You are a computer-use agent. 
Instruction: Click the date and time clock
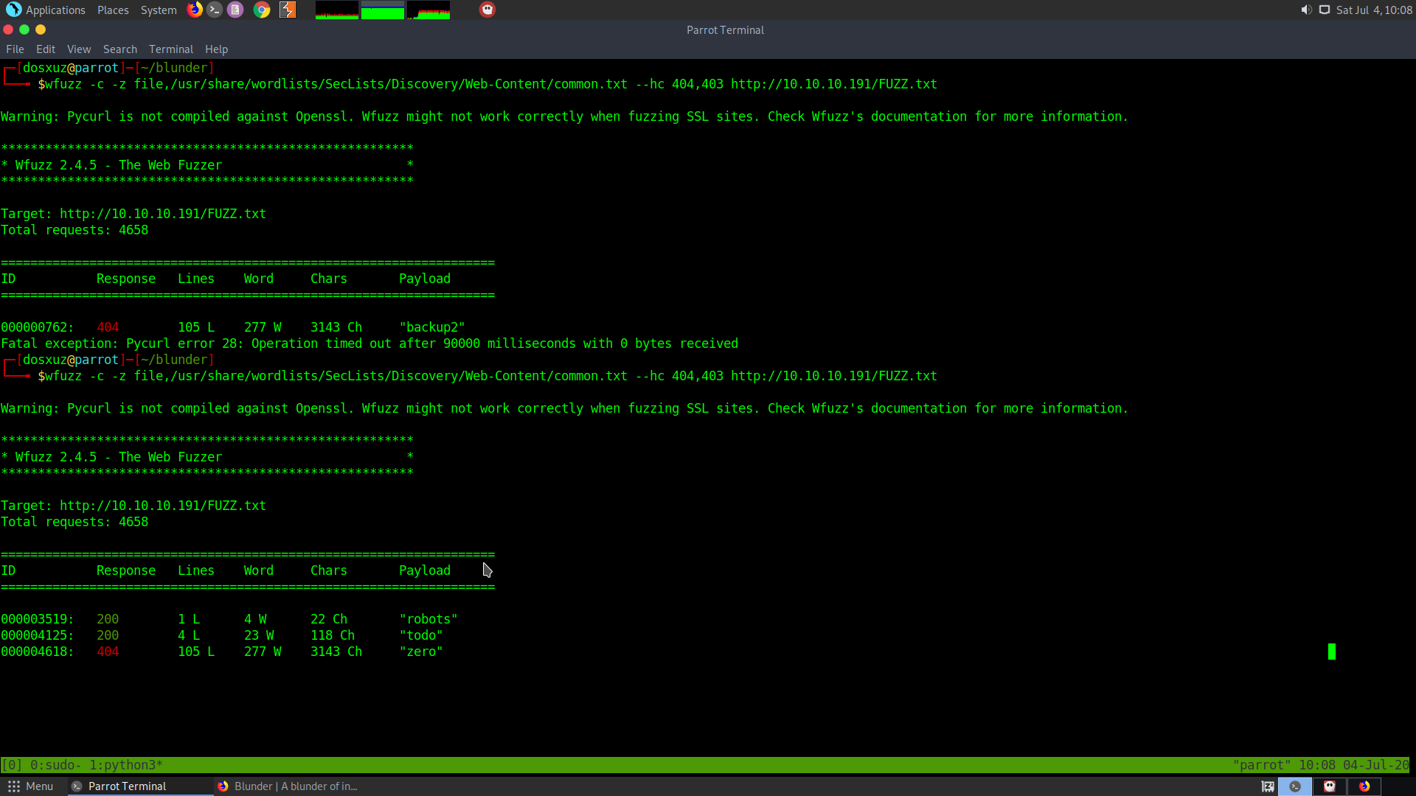1374,10
